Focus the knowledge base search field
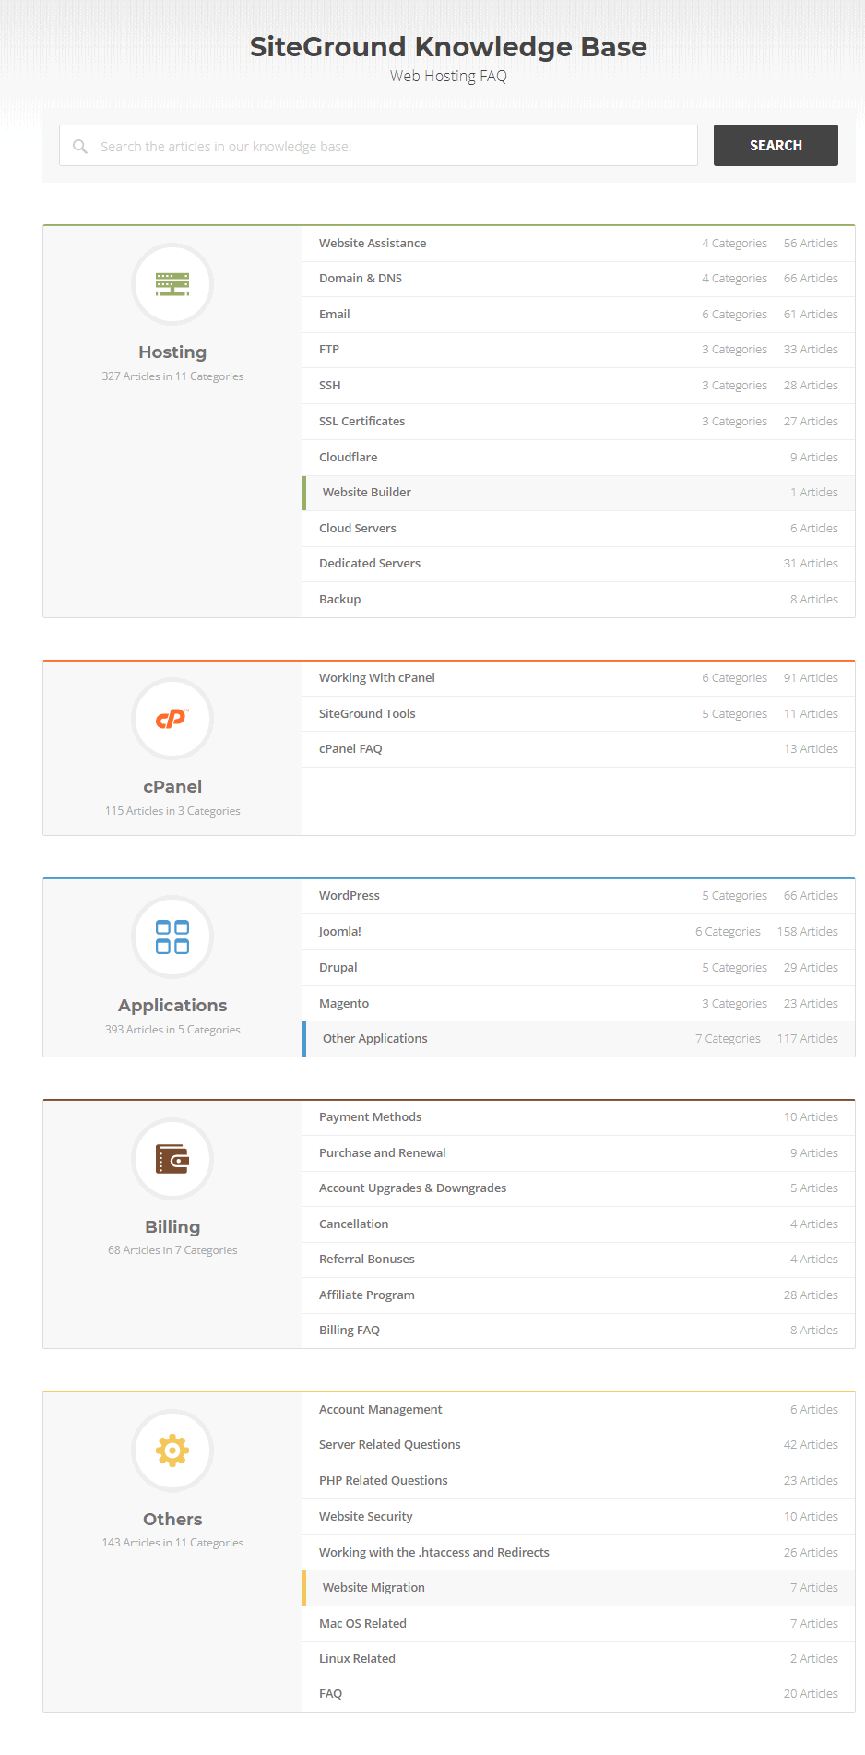 point(378,146)
